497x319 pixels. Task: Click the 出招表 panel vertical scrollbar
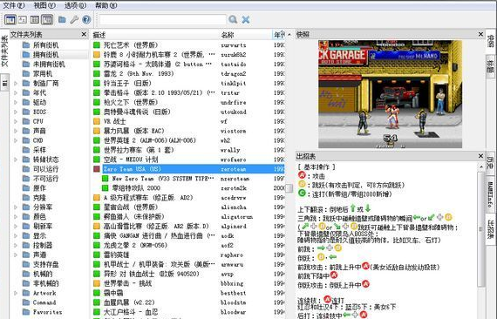tap(480, 228)
